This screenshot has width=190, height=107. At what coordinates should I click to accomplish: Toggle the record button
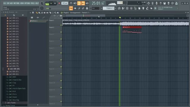(59, 3)
